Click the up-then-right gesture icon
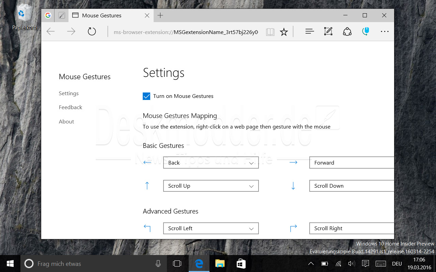The height and width of the screenshot is (272, 436). click(293, 228)
